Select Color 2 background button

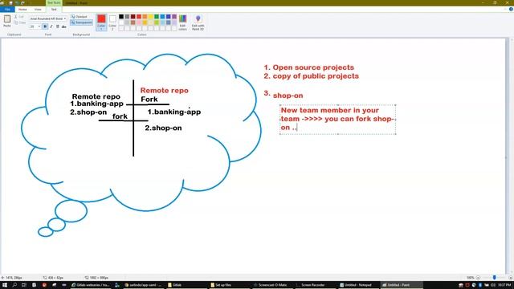(x=112, y=22)
